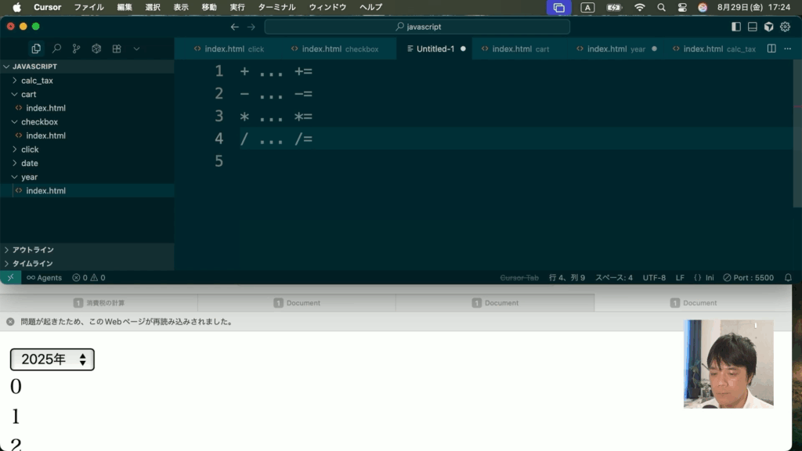The image size is (802, 451).
Task: Click the notifications bell in status bar
Action: [788, 278]
